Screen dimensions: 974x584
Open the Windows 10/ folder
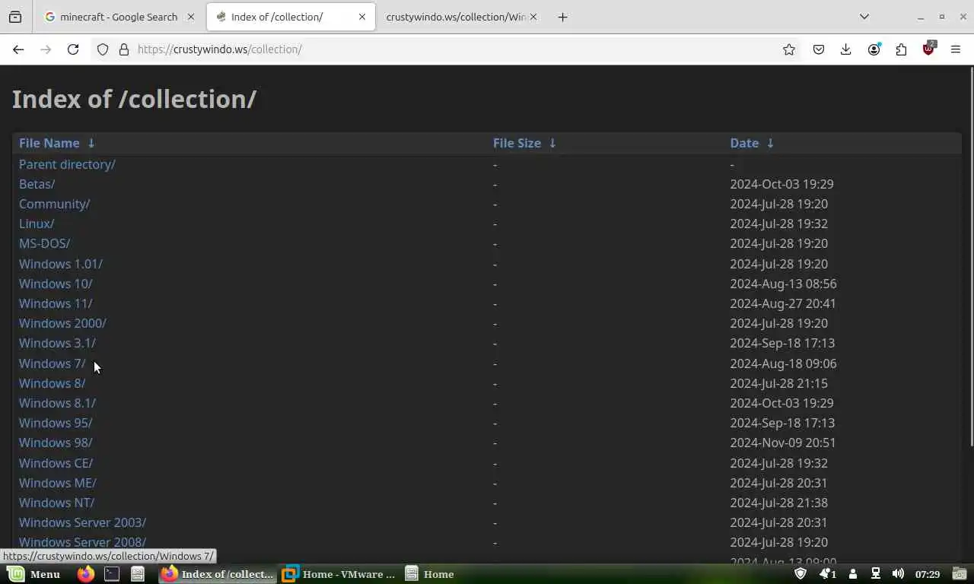coord(56,284)
